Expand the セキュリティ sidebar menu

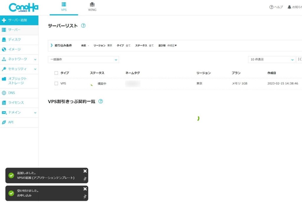click(x=19, y=69)
